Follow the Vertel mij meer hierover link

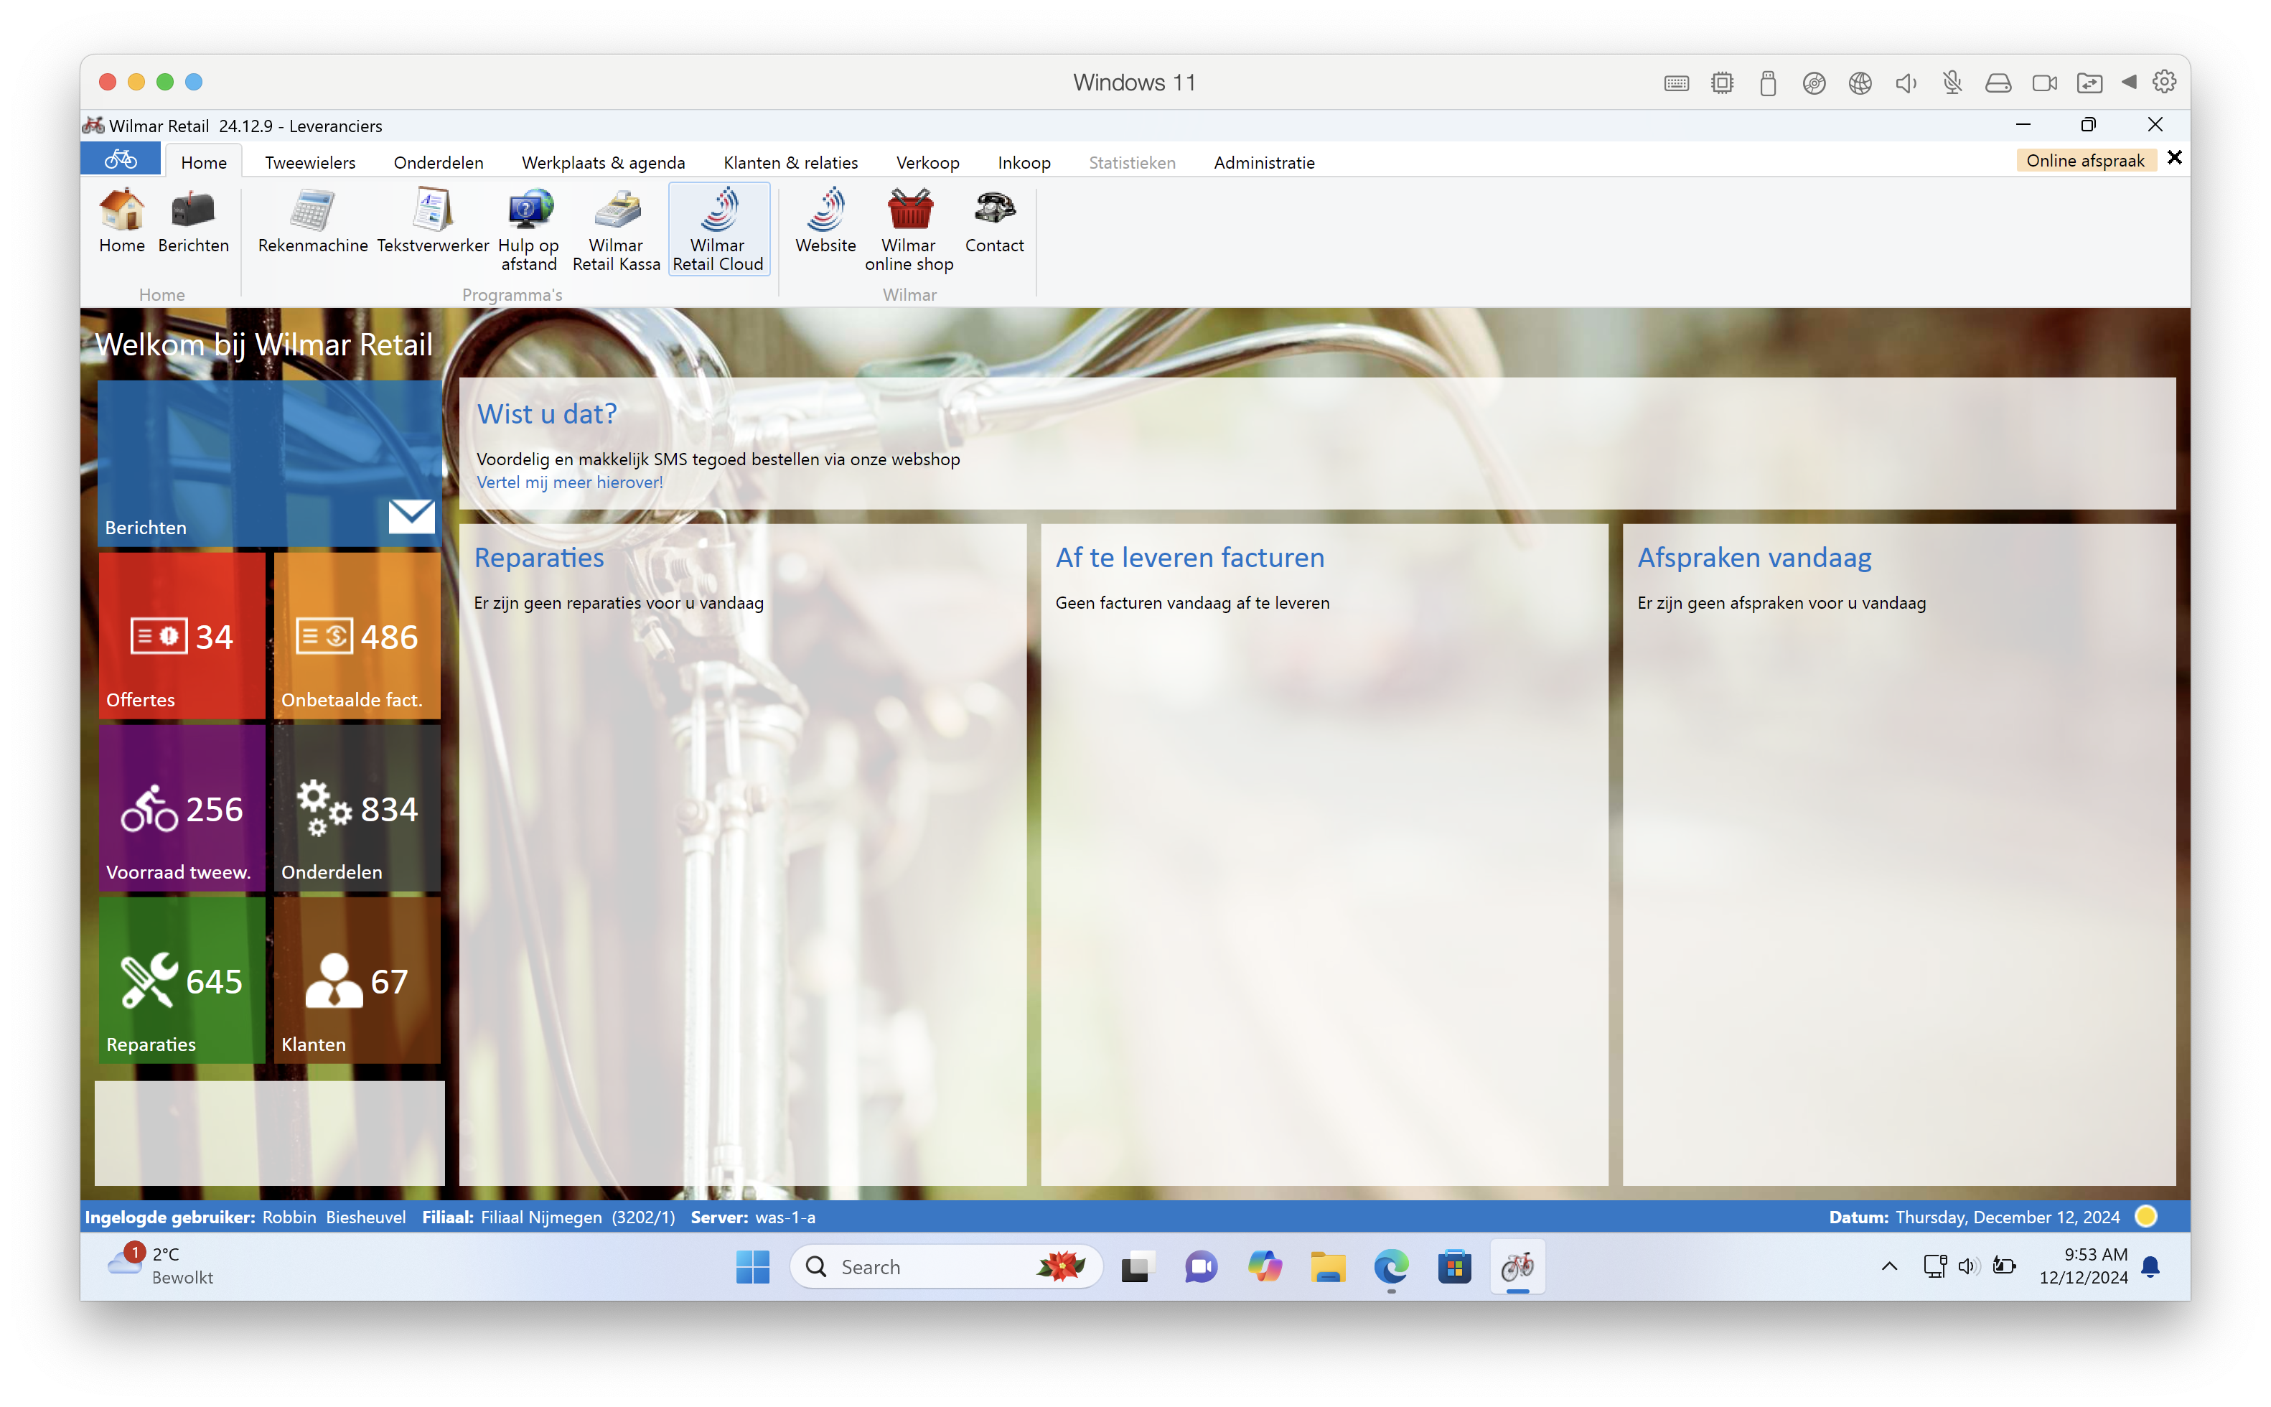(569, 482)
